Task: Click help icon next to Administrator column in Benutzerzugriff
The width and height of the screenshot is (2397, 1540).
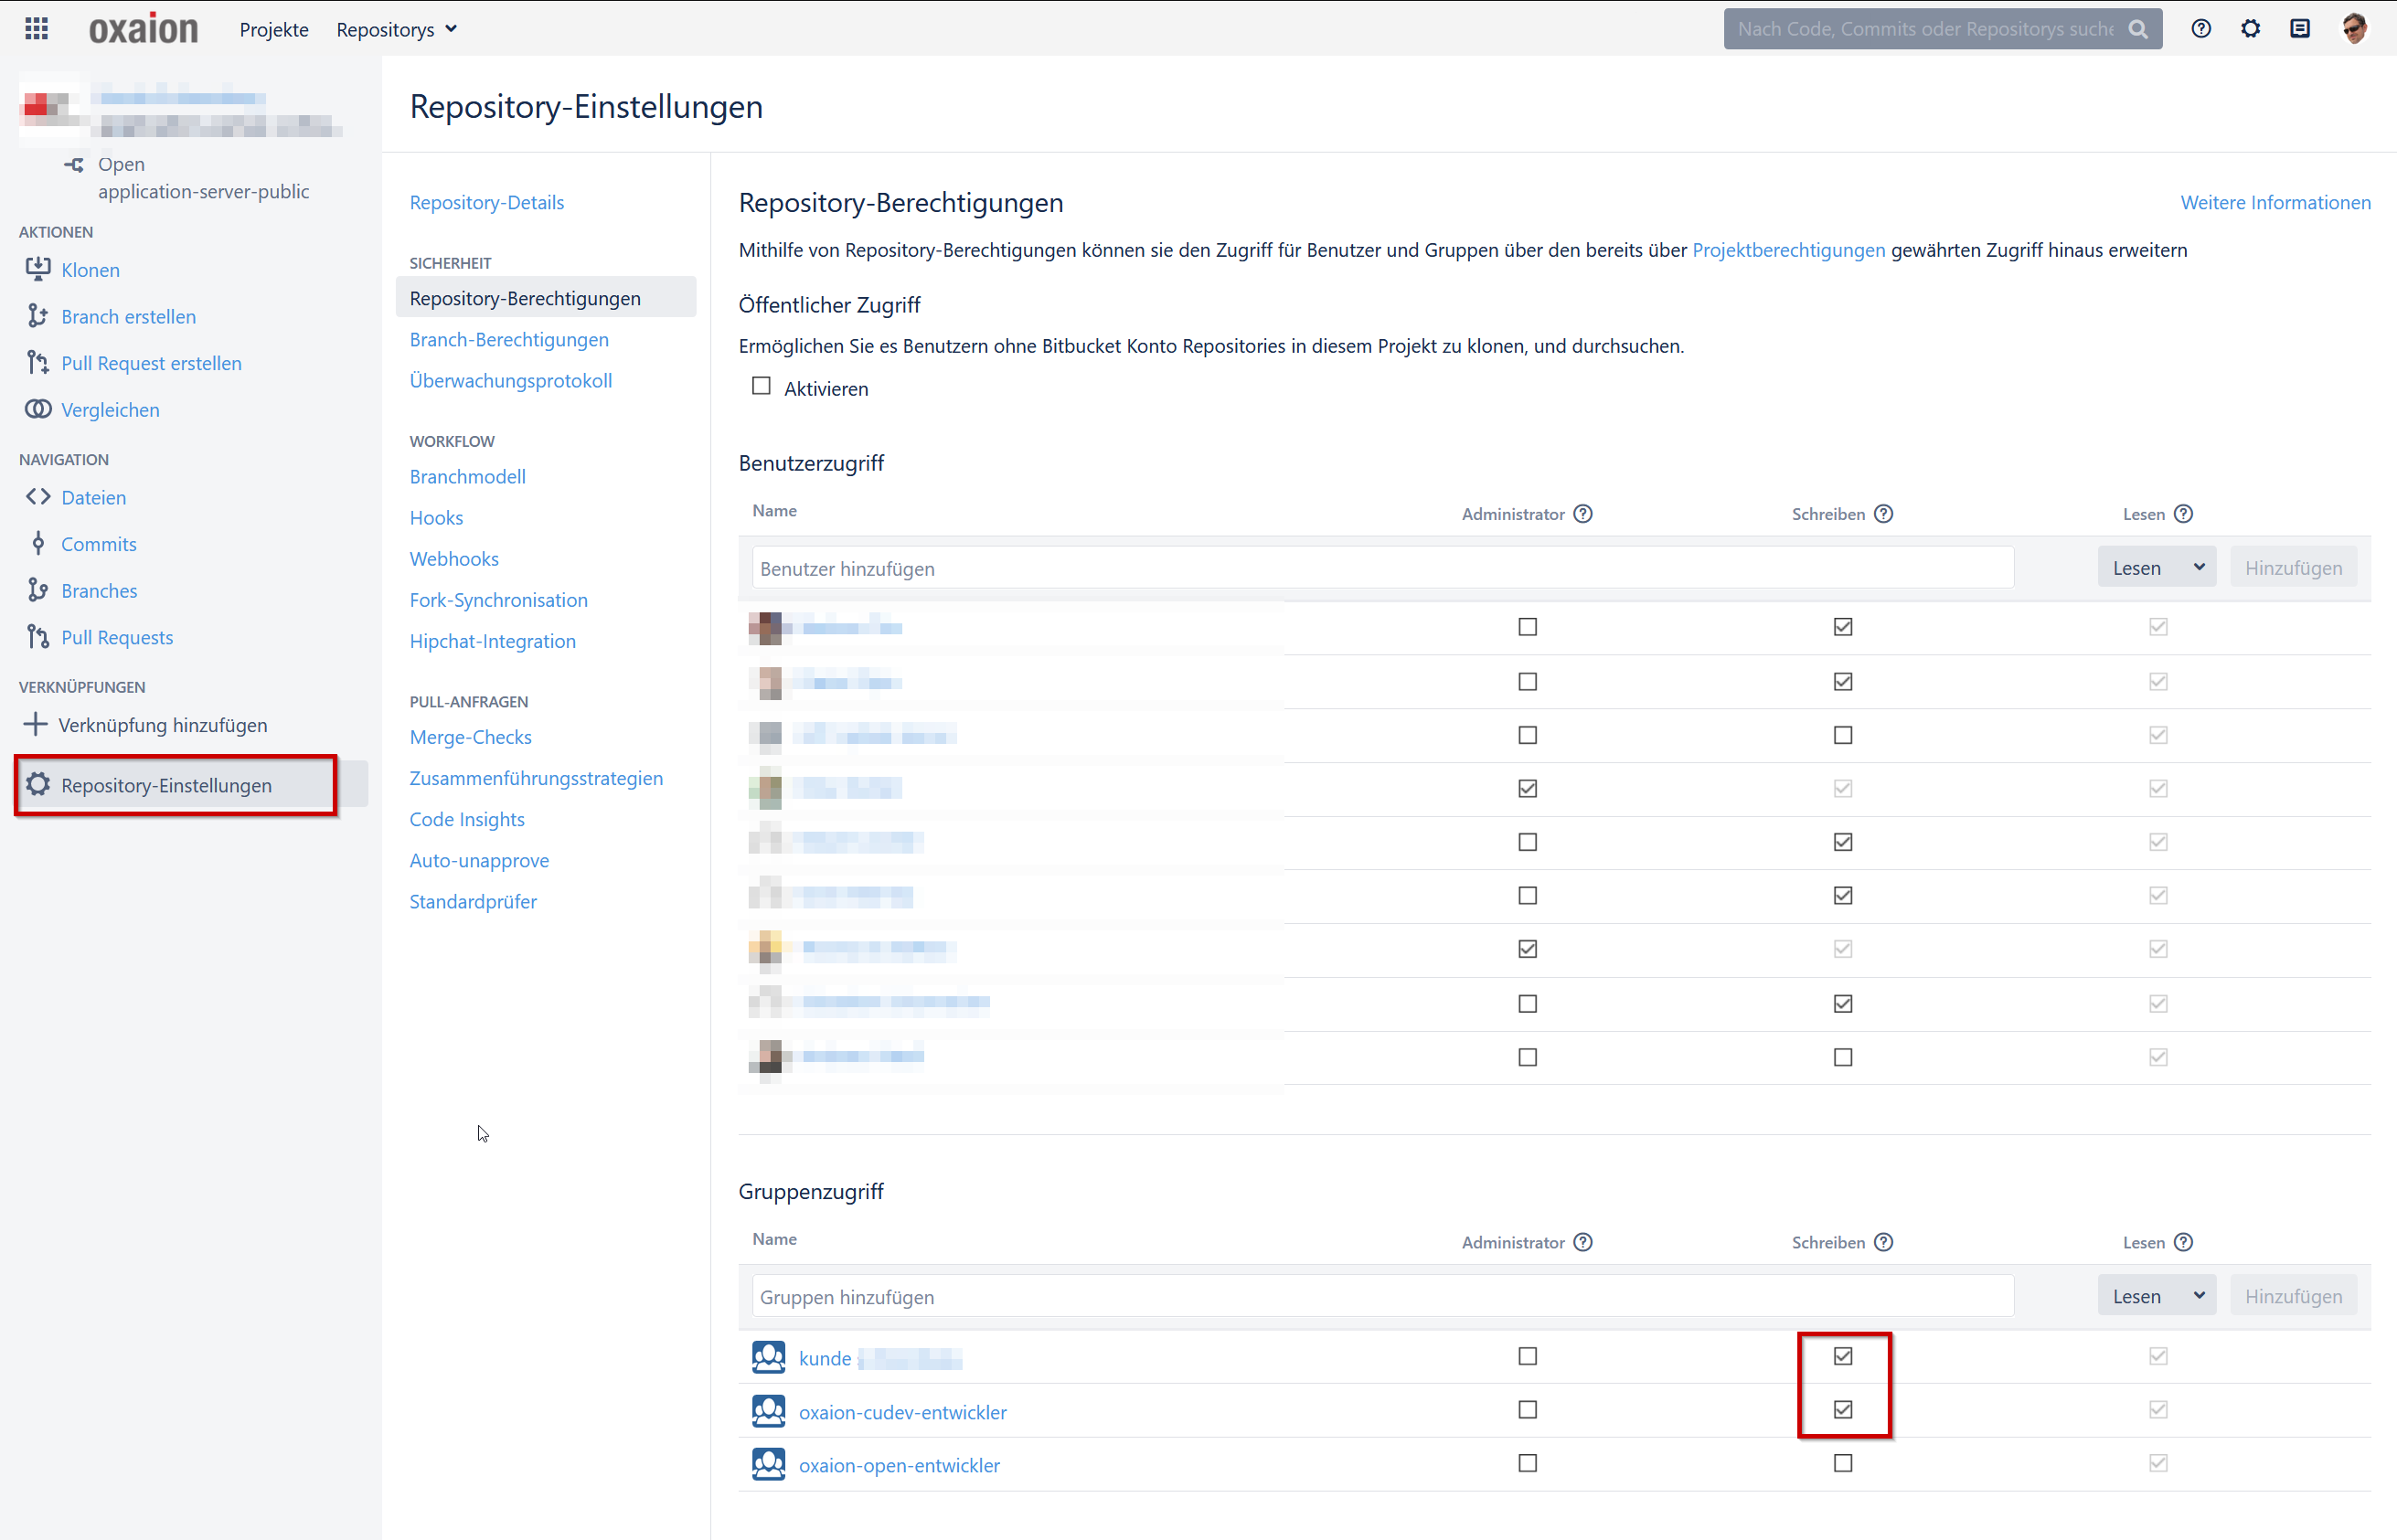Action: point(1583,514)
